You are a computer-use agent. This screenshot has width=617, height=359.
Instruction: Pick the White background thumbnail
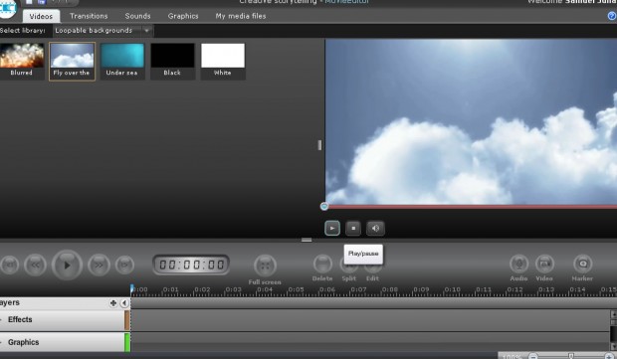point(223,61)
